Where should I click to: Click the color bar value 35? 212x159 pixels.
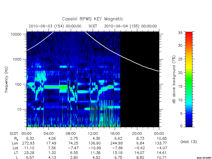[180, 33]
